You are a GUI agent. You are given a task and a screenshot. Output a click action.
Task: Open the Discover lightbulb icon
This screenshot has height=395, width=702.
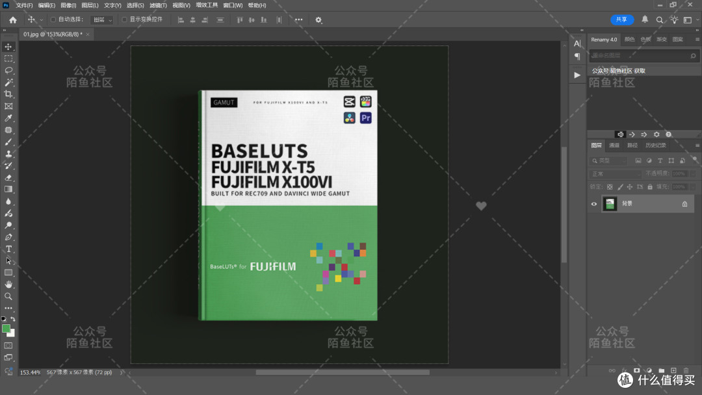coord(674,19)
